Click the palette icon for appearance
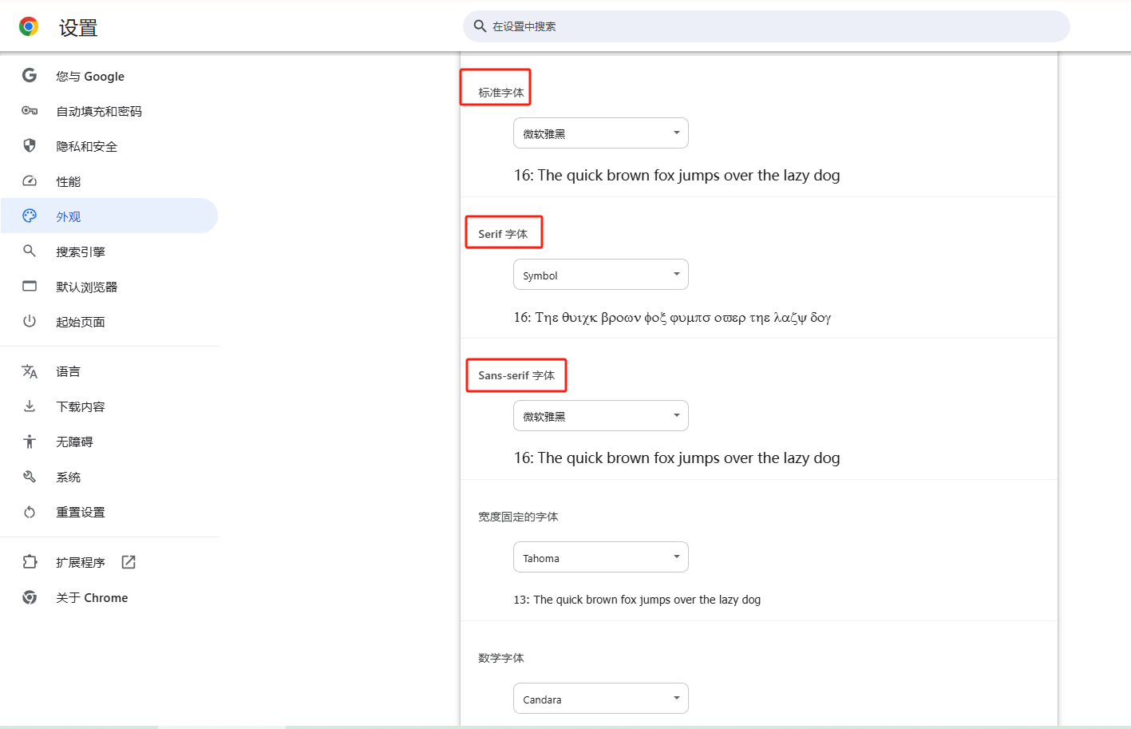This screenshot has height=729, width=1131. pyautogui.click(x=30, y=216)
